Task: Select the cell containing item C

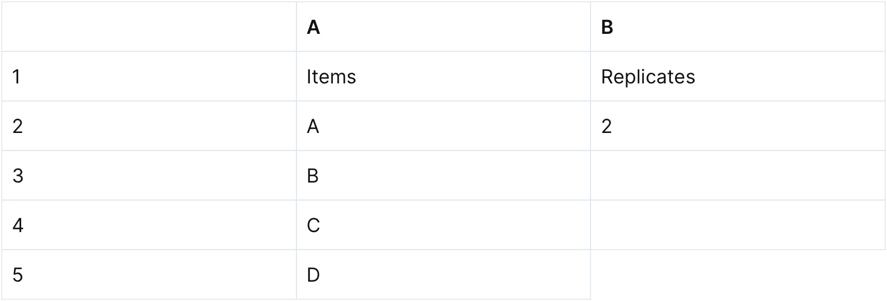Action: pos(443,225)
